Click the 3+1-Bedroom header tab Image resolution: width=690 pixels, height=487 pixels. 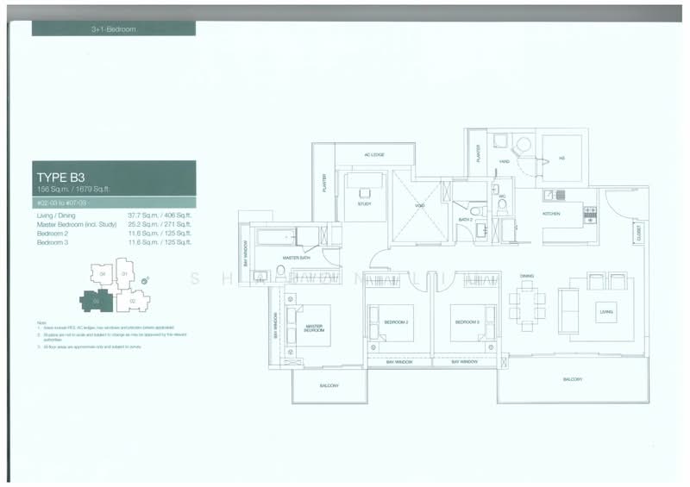point(113,28)
